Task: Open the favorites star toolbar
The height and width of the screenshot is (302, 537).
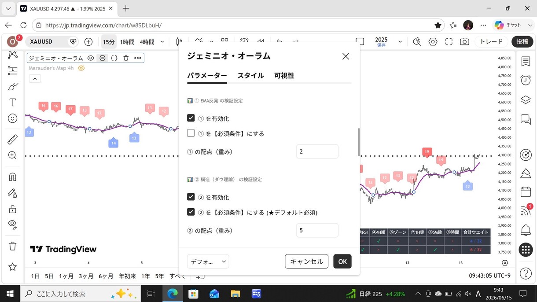Action: tap(12, 267)
